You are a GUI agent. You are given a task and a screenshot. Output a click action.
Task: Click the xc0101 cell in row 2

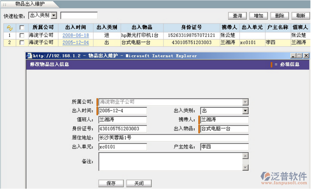[252, 42]
